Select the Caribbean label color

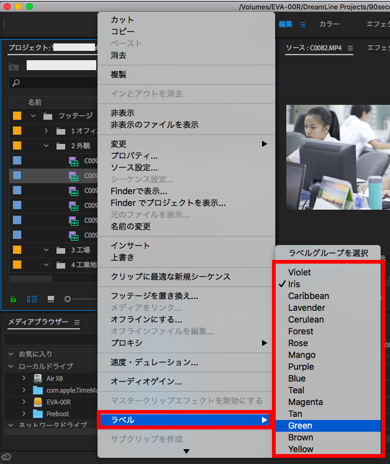pos(328,296)
